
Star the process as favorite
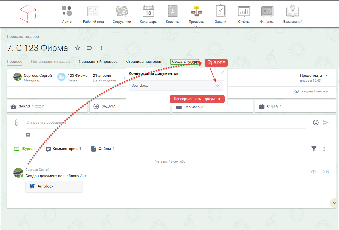[x=78, y=48]
